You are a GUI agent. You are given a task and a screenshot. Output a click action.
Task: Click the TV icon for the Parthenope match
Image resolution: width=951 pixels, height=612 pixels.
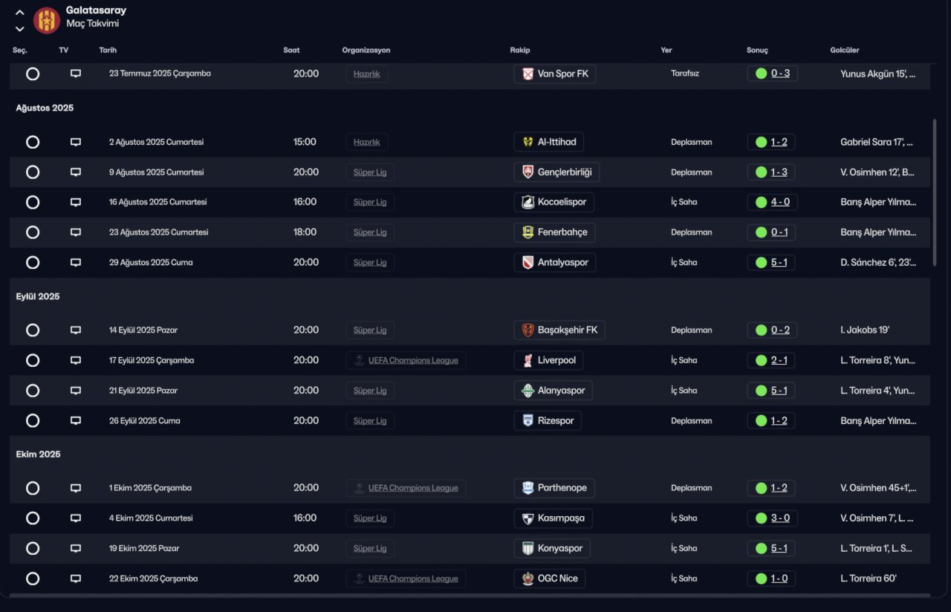[76, 488]
